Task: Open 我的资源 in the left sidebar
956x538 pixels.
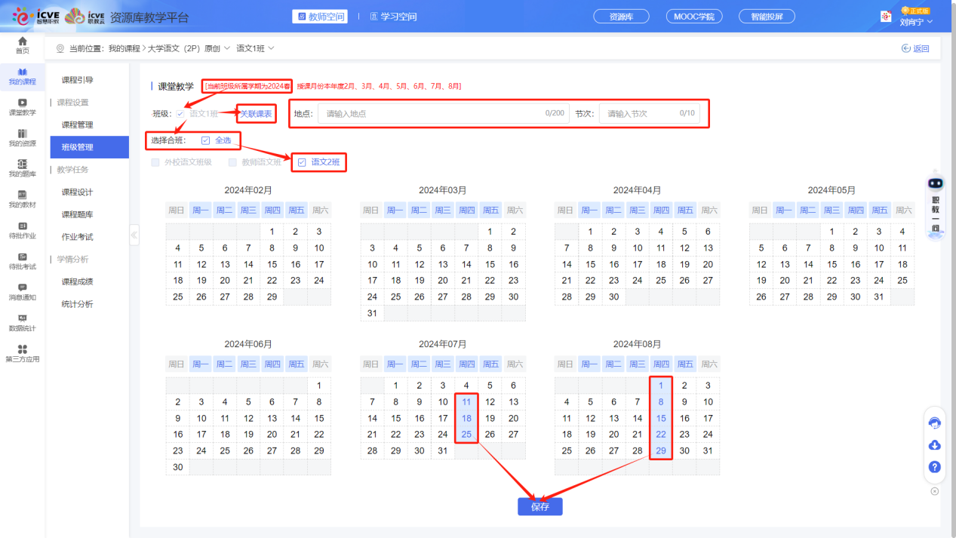Action: 23,134
